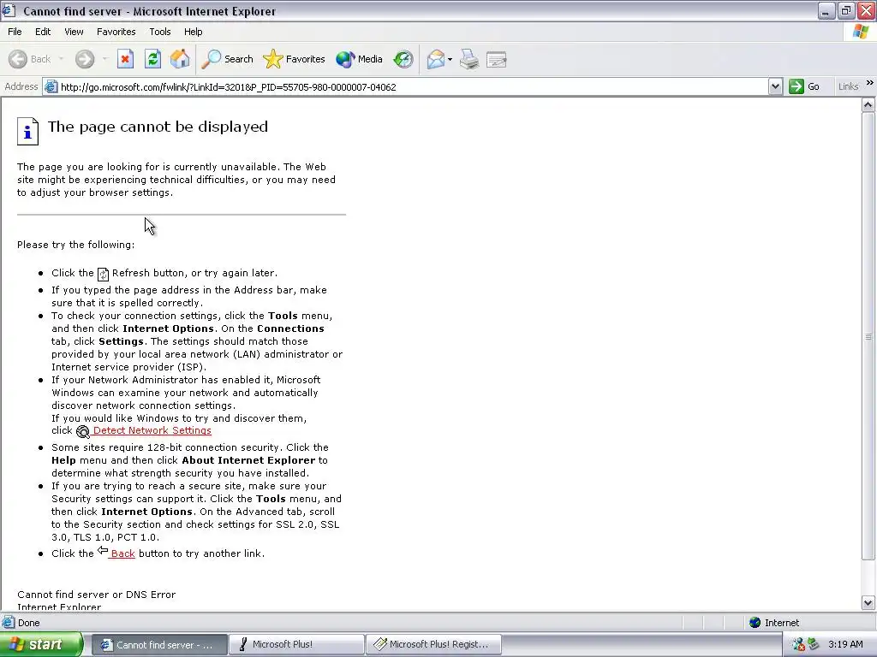Switch to Cannot find server taskbar button

tap(159, 644)
